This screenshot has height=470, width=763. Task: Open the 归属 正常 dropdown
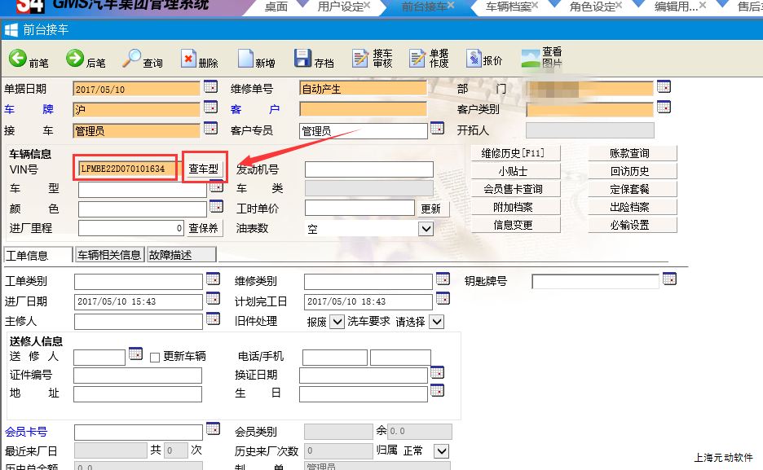(x=441, y=450)
